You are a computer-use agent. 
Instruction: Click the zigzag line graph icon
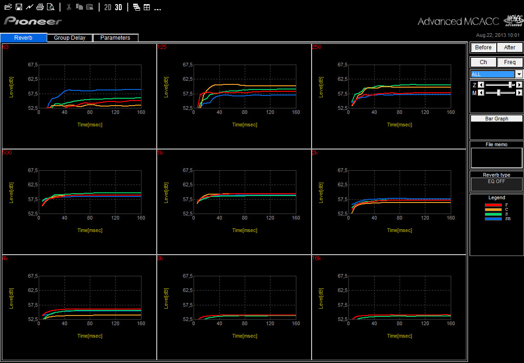click(x=29, y=7)
